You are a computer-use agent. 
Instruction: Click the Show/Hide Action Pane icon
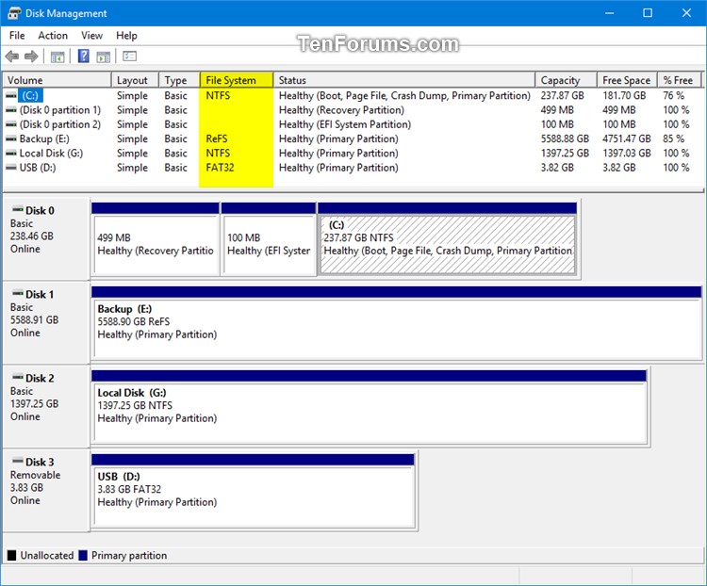click(104, 57)
